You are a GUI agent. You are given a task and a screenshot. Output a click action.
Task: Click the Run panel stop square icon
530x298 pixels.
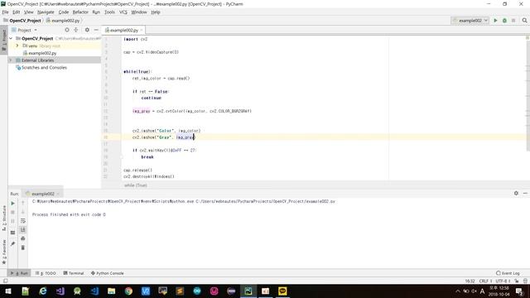(13, 212)
